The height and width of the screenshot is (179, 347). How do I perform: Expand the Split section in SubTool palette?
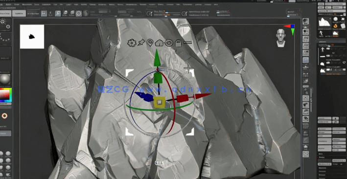pyautogui.click(x=321, y=154)
